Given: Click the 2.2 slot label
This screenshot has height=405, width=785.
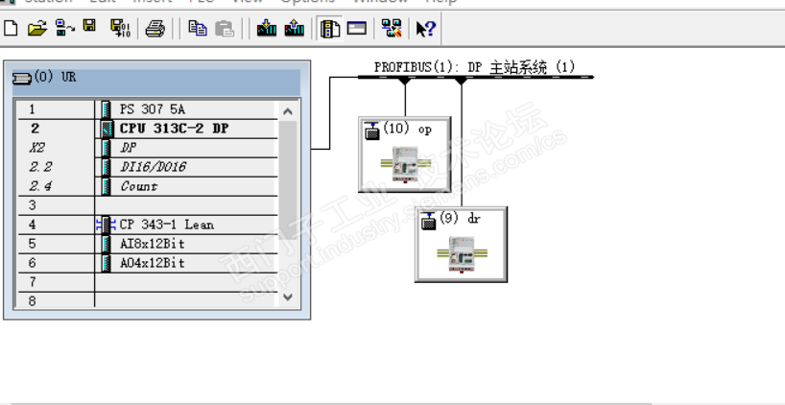Looking at the screenshot, I should [40, 167].
